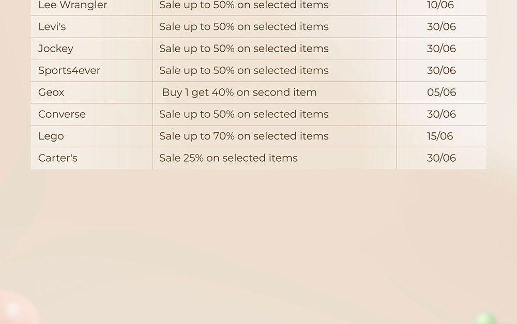Click the Lego brand name

tap(51, 136)
